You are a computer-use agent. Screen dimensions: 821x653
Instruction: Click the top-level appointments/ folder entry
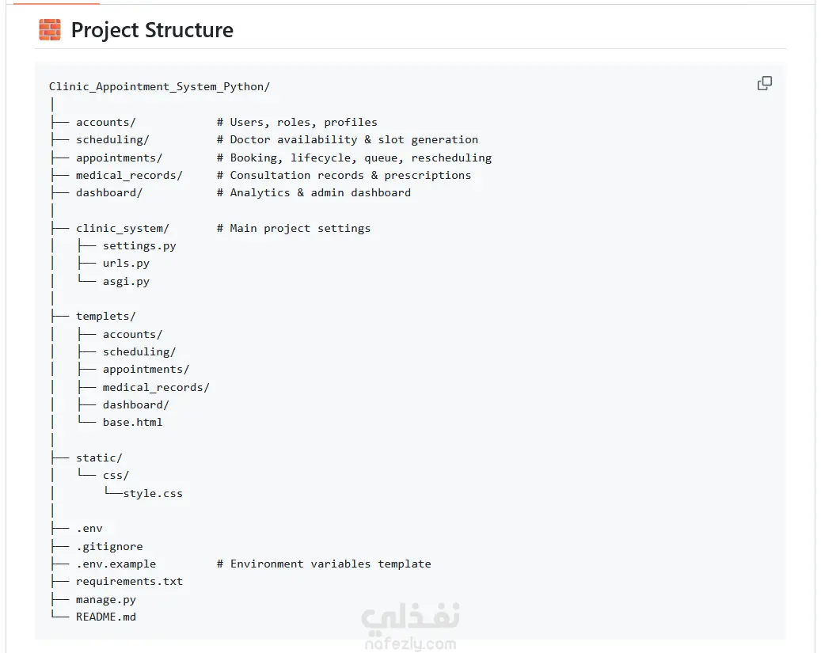[120, 158]
